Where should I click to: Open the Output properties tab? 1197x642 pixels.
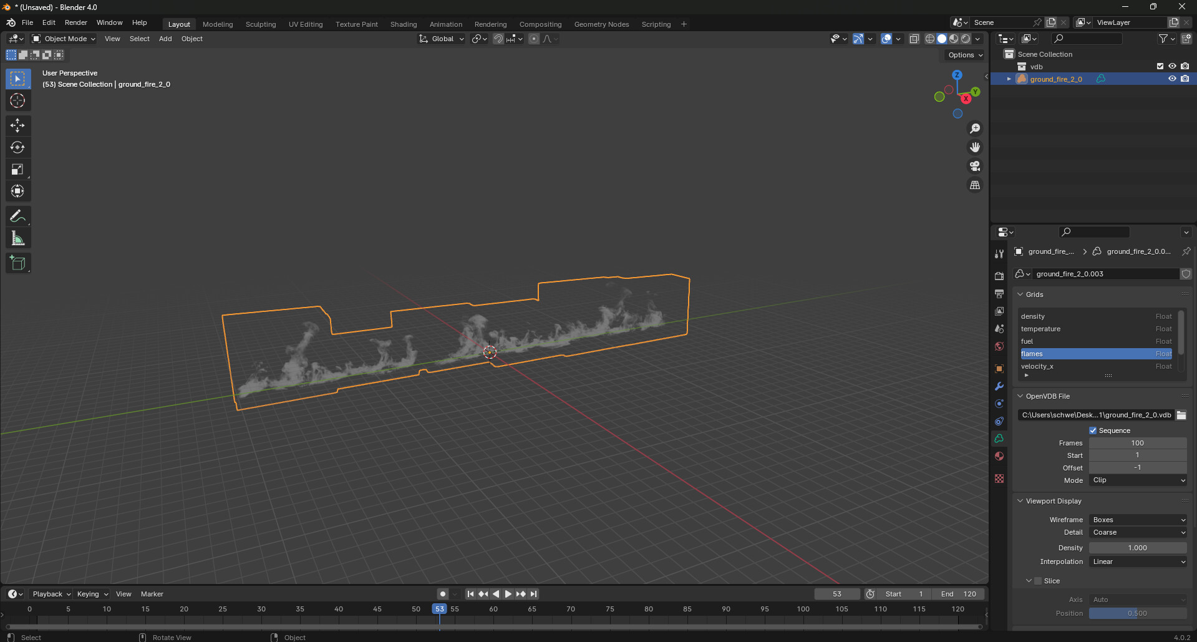(999, 293)
